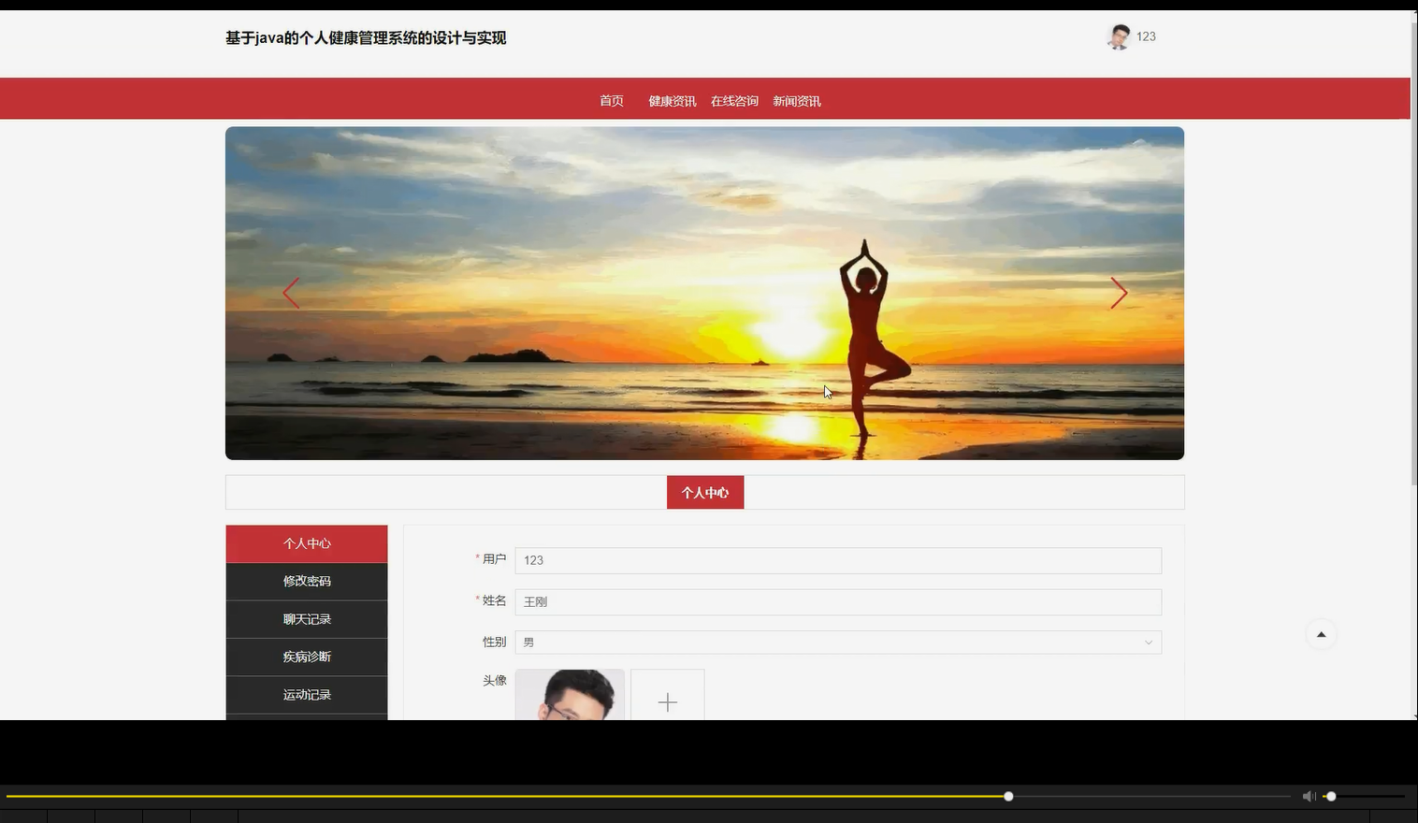This screenshot has height=823, width=1418.
Task: Open 在线咨询 navigation item
Action: [x=734, y=101]
